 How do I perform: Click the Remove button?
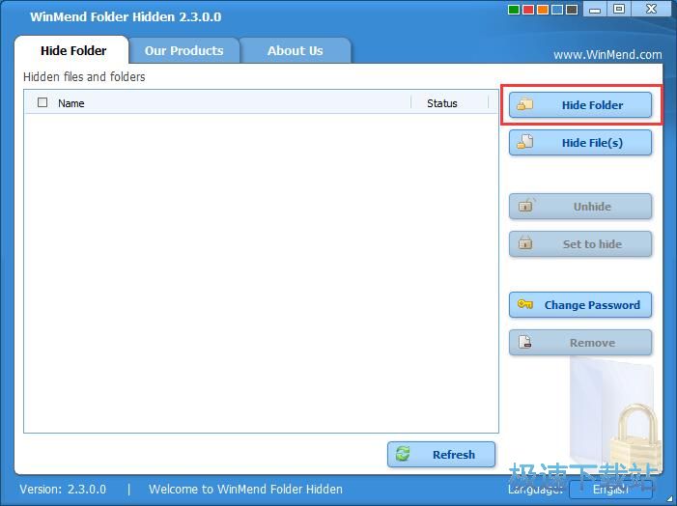click(x=580, y=343)
